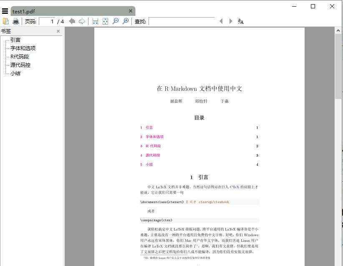Click the scrollbar up arrow
The width and height of the screenshot is (343, 266).
(x=338, y=31)
